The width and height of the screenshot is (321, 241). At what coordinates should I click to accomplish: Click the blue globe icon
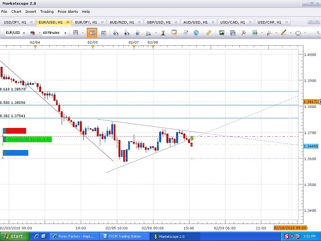(196, 33)
